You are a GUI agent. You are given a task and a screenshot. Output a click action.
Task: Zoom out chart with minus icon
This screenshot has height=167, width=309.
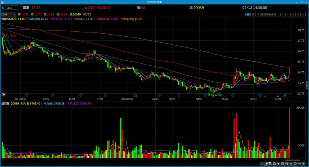pyautogui.click(x=299, y=164)
